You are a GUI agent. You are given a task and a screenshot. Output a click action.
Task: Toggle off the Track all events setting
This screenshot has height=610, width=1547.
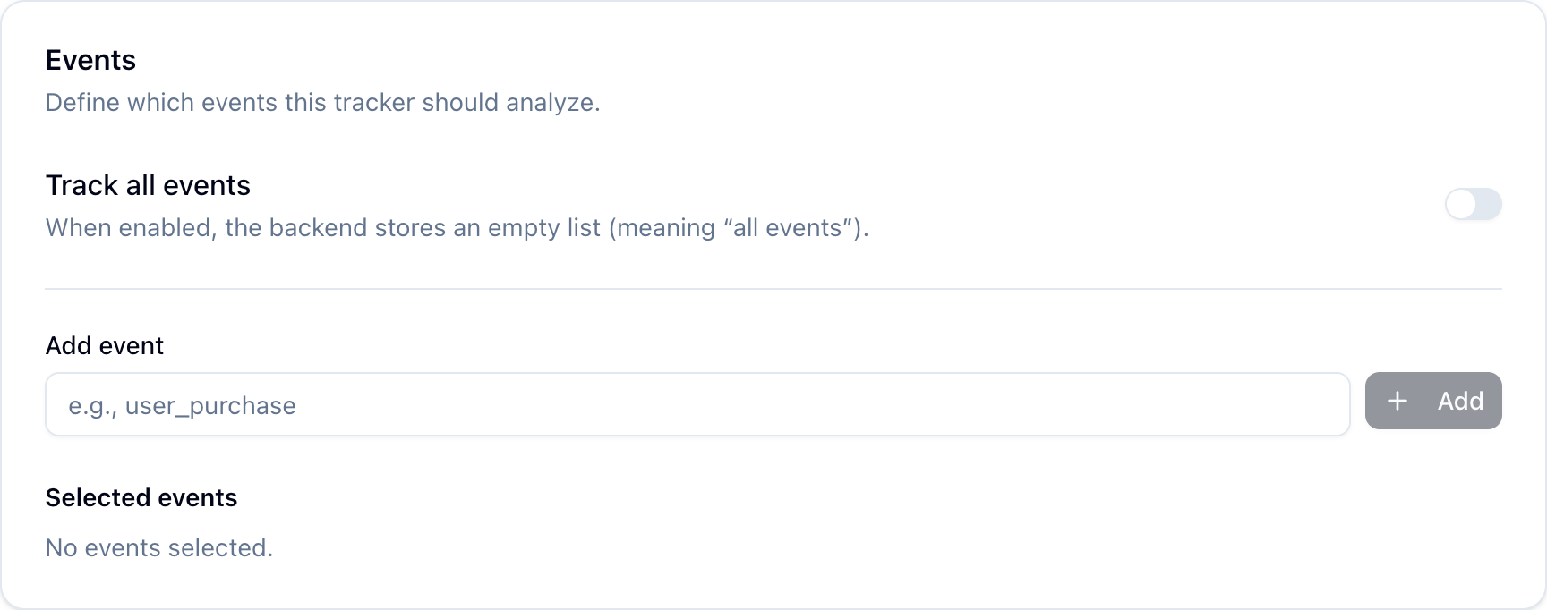coord(1474,204)
